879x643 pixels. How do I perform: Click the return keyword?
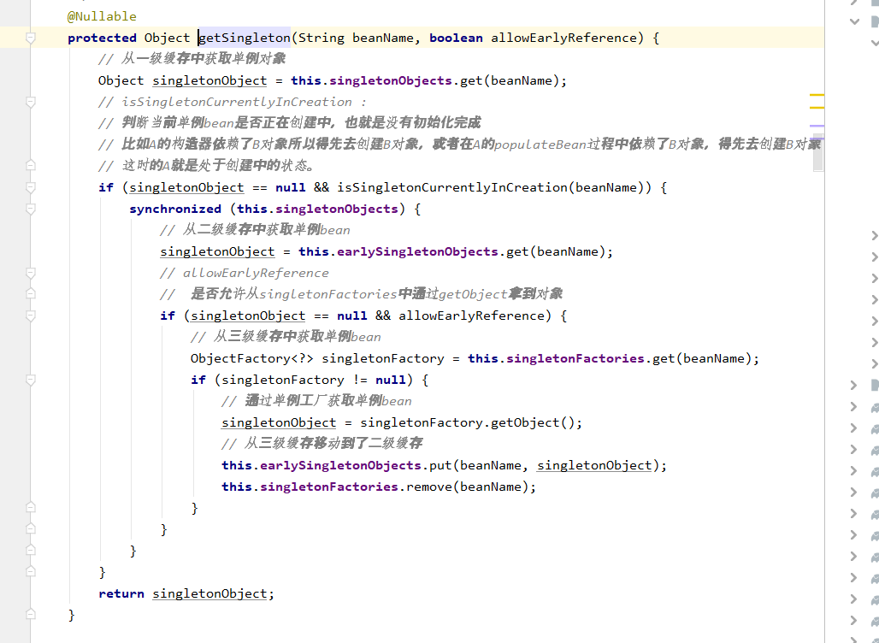(x=121, y=593)
